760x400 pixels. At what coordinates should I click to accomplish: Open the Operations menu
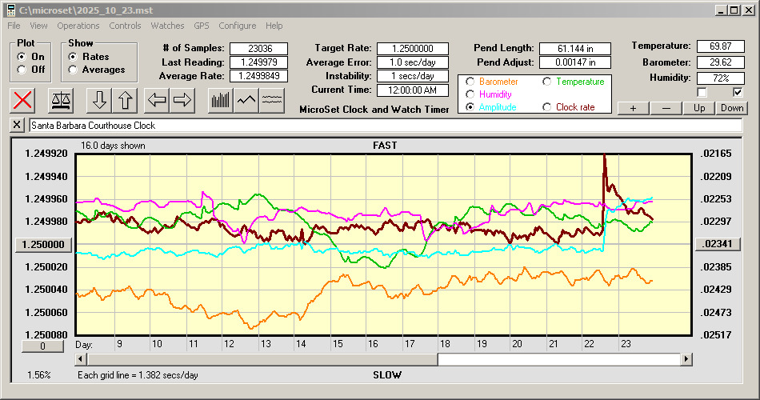[x=78, y=26]
